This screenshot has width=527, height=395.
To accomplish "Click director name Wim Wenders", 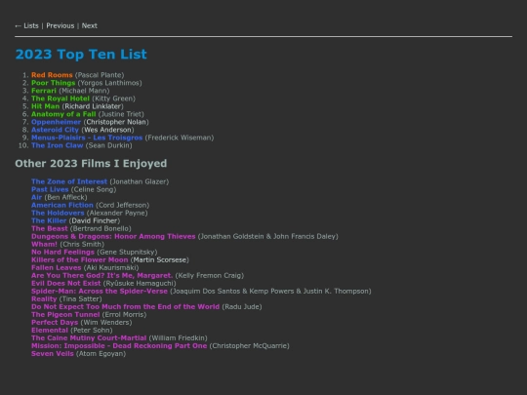I will click(x=106, y=323).
